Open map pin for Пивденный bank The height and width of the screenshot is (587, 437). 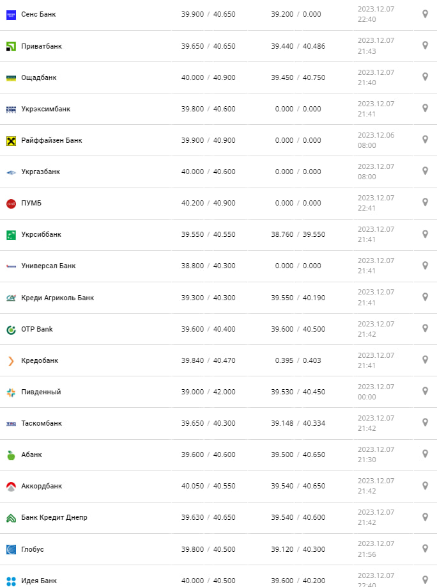tap(425, 391)
